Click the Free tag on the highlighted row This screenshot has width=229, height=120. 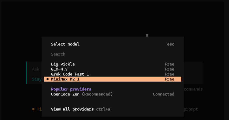[169, 79]
